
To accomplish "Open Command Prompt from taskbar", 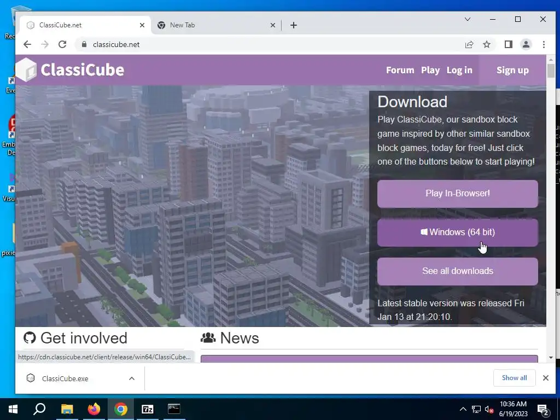I will (x=174, y=409).
